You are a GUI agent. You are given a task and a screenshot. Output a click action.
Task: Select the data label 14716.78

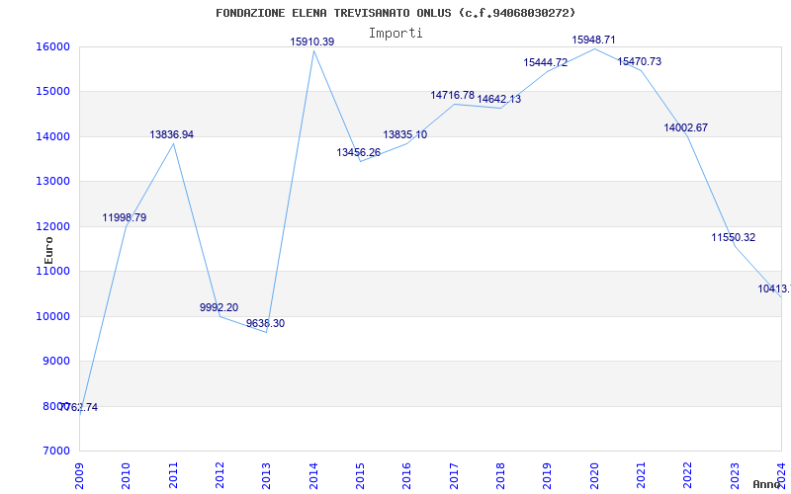pyautogui.click(x=453, y=95)
